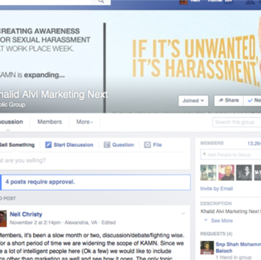Click the friends icon in top bar
261x260 pixels.
250,2
